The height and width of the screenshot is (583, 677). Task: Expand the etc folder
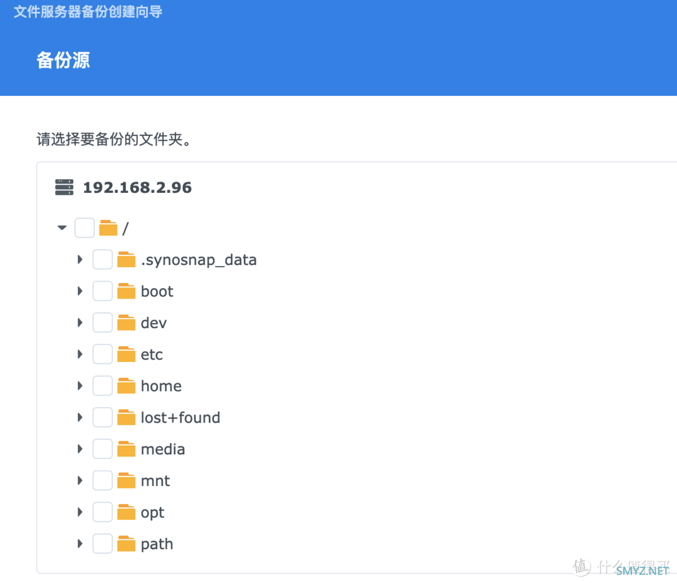pyautogui.click(x=80, y=354)
